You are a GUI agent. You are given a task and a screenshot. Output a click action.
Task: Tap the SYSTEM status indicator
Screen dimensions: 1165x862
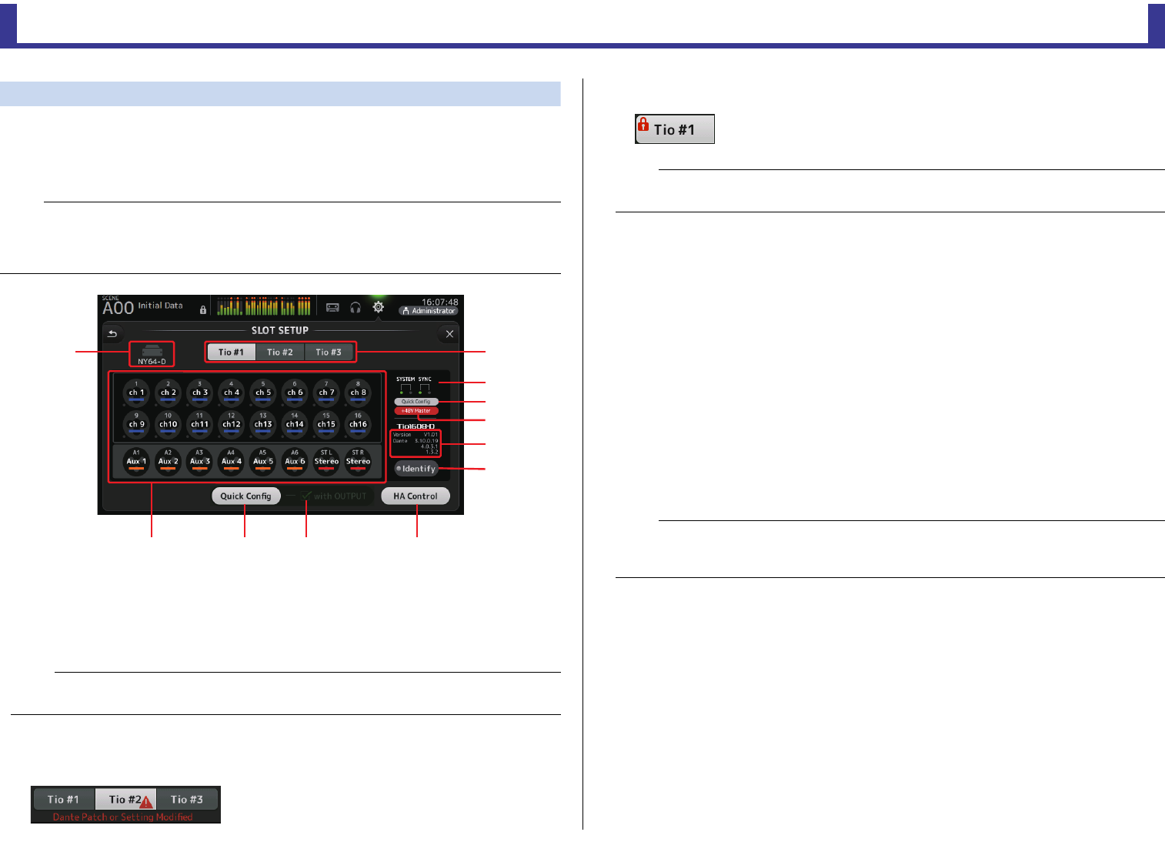coord(406,386)
